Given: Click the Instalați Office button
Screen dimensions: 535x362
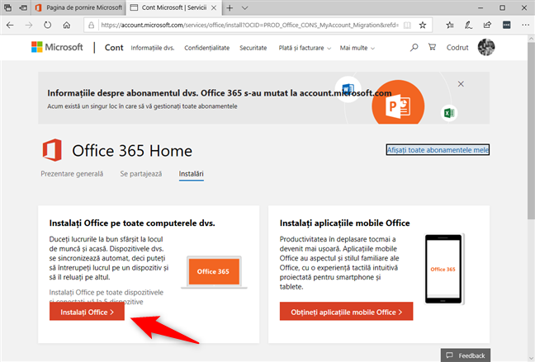Looking at the screenshot, I should click(87, 312).
